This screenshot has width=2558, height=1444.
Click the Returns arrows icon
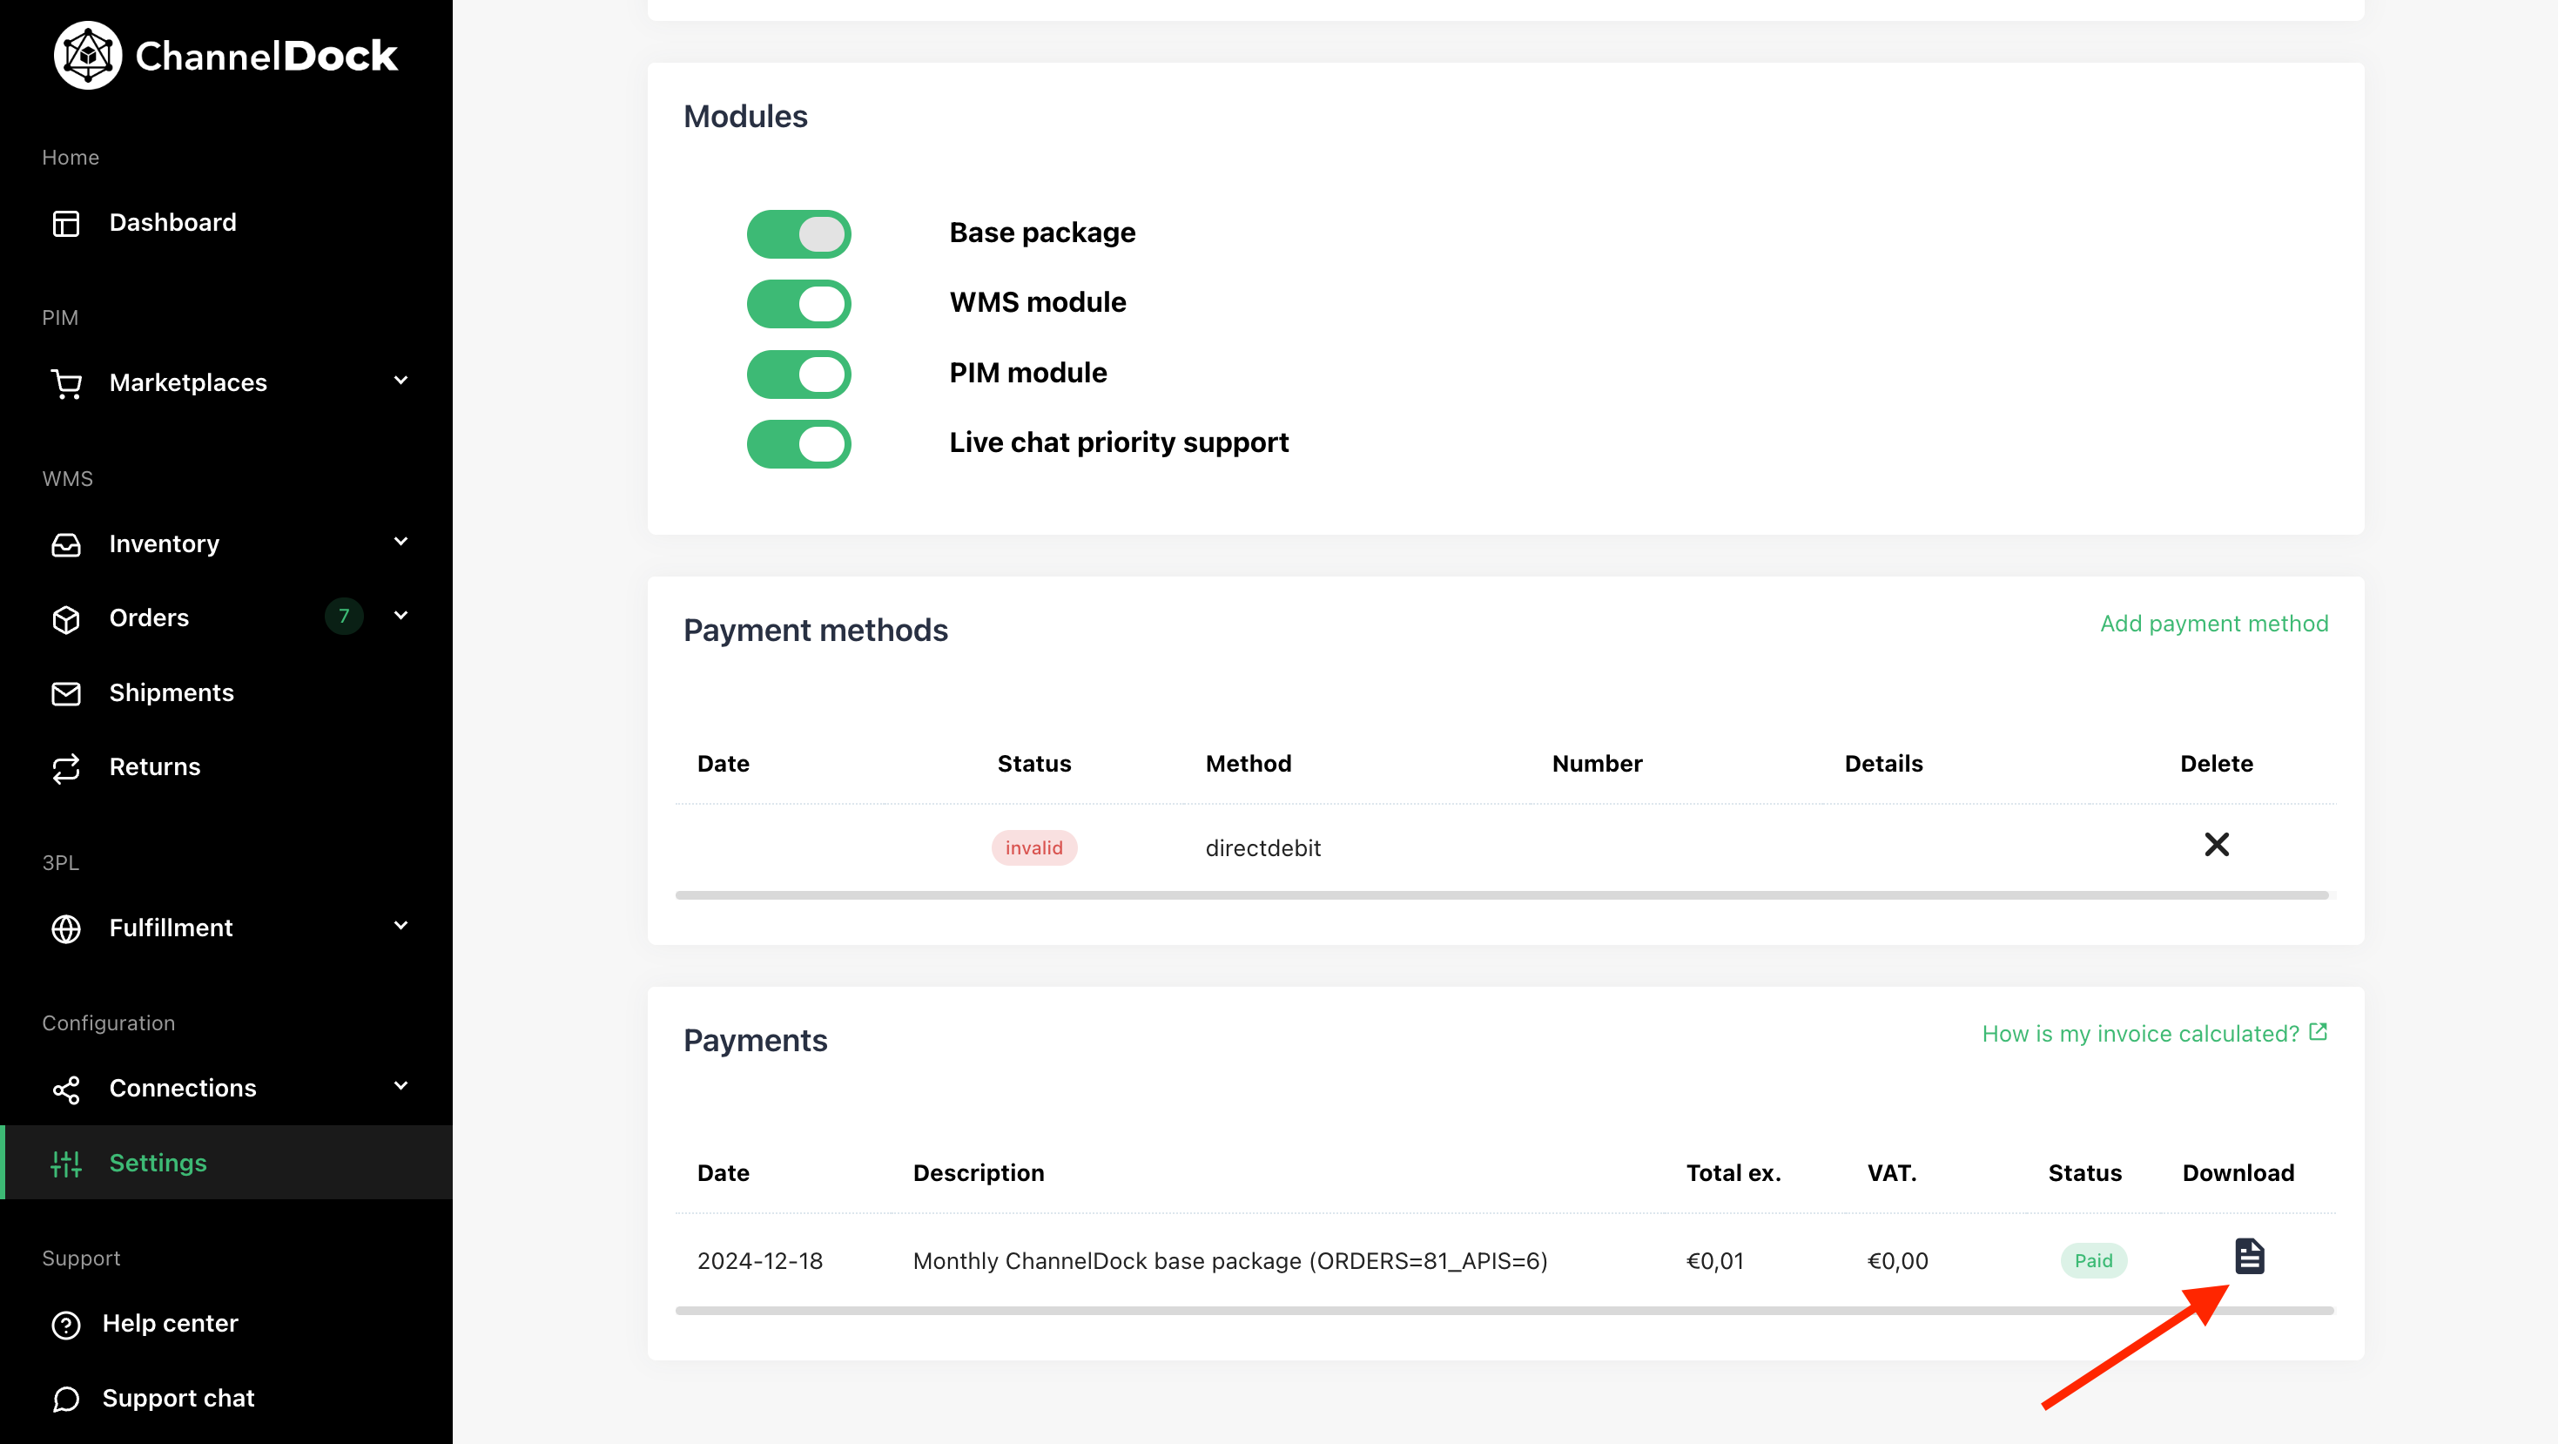click(66, 767)
